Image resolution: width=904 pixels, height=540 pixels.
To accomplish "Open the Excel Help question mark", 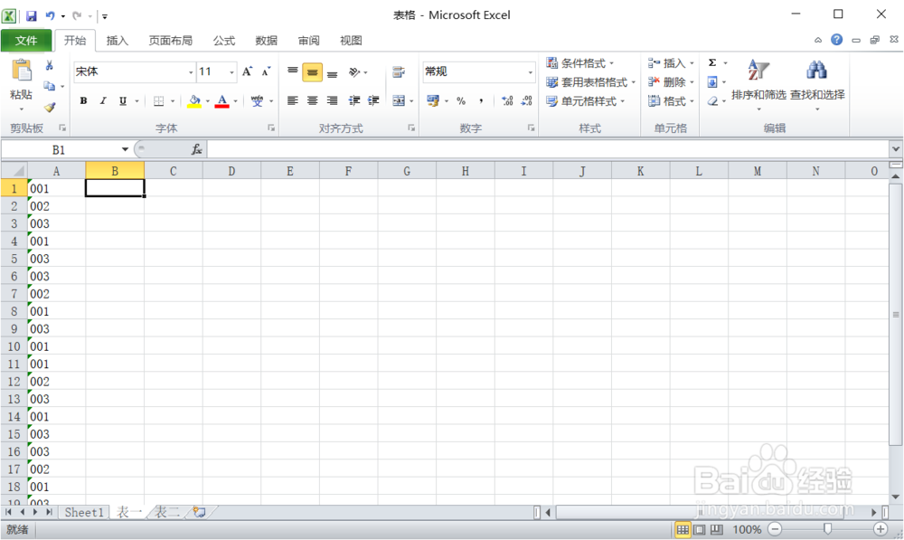I will coord(836,40).
